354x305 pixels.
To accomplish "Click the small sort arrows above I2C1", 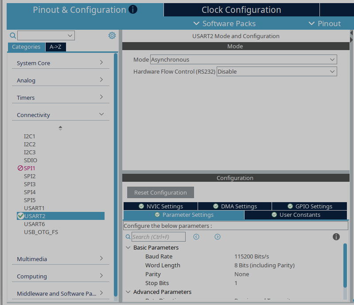I will [x=60, y=128].
